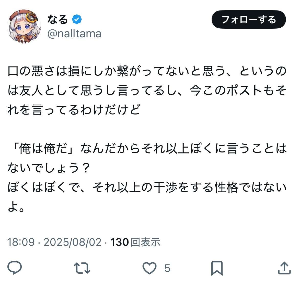
Task: Click the bold 130 view count
Action: click(119, 242)
